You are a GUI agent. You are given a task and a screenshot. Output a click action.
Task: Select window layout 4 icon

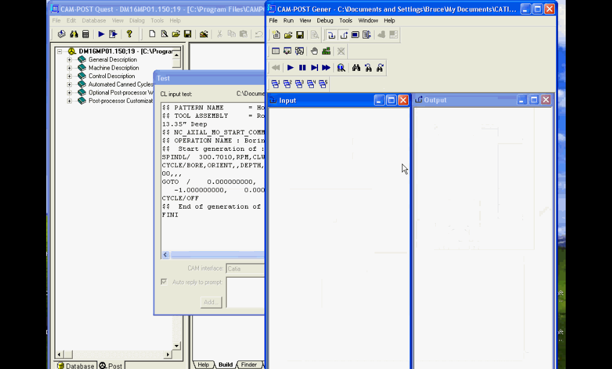(x=311, y=84)
